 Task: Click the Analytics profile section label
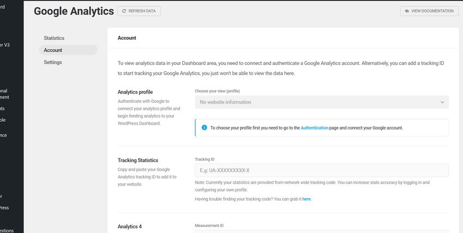(135, 92)
